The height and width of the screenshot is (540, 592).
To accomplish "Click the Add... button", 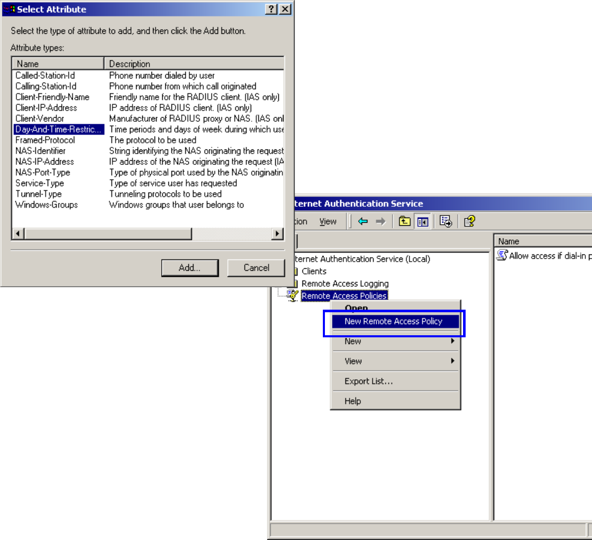I will (189, 268).
